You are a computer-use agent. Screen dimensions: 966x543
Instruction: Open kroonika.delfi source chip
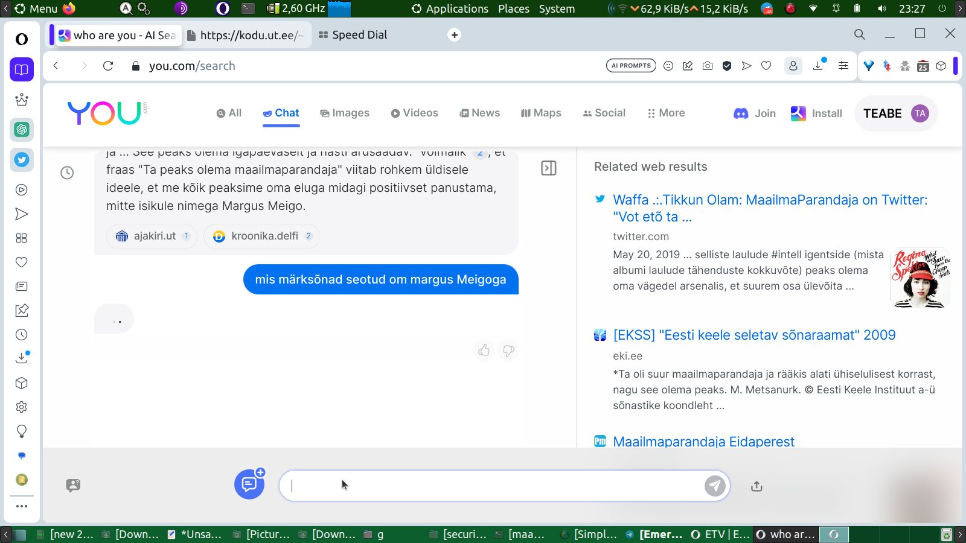[261, 236]
